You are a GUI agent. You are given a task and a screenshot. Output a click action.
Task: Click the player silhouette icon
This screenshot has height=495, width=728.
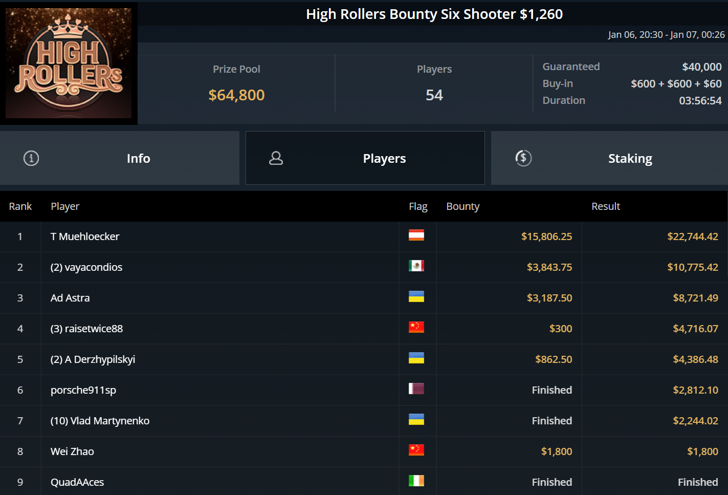pos(276,158)
